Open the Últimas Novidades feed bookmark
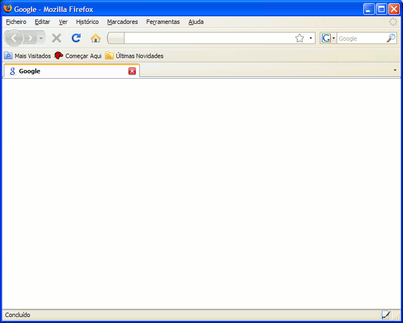403x323 pixels. point(134,56)
